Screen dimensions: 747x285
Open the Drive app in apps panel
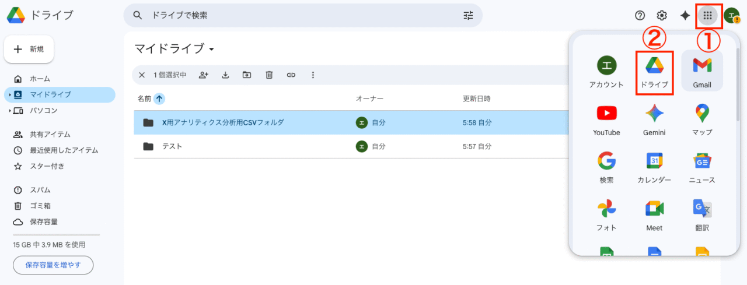coord(654,72)
